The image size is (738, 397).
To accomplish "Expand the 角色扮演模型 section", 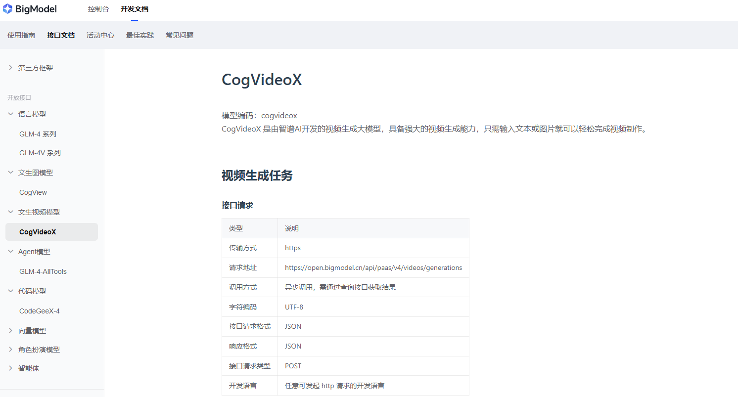I will (x=11, y=350).
